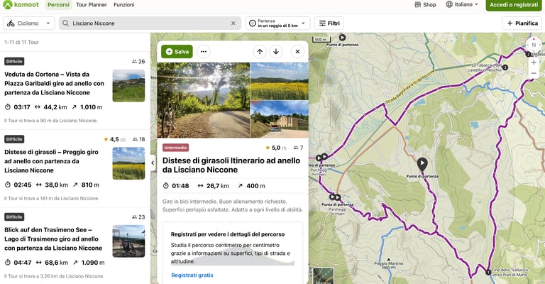The width and height of the screenshot is (545, 284).
Task: Open the Distese di girasoli – Preggio tour
Action: (51, 161)
